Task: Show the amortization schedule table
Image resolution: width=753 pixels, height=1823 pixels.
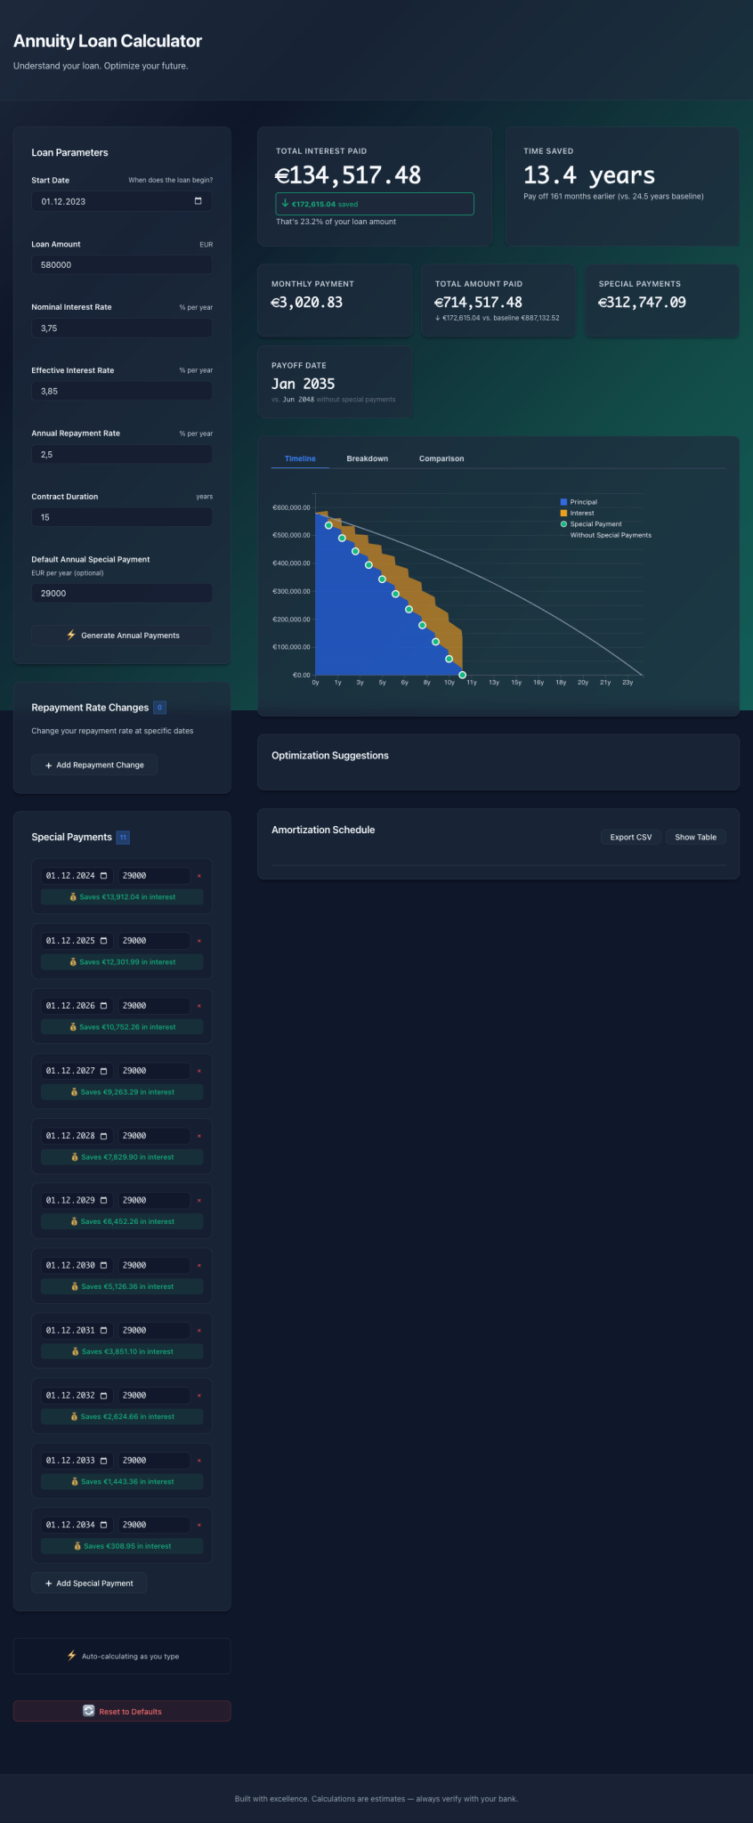Action: click(x=695, y=837)
